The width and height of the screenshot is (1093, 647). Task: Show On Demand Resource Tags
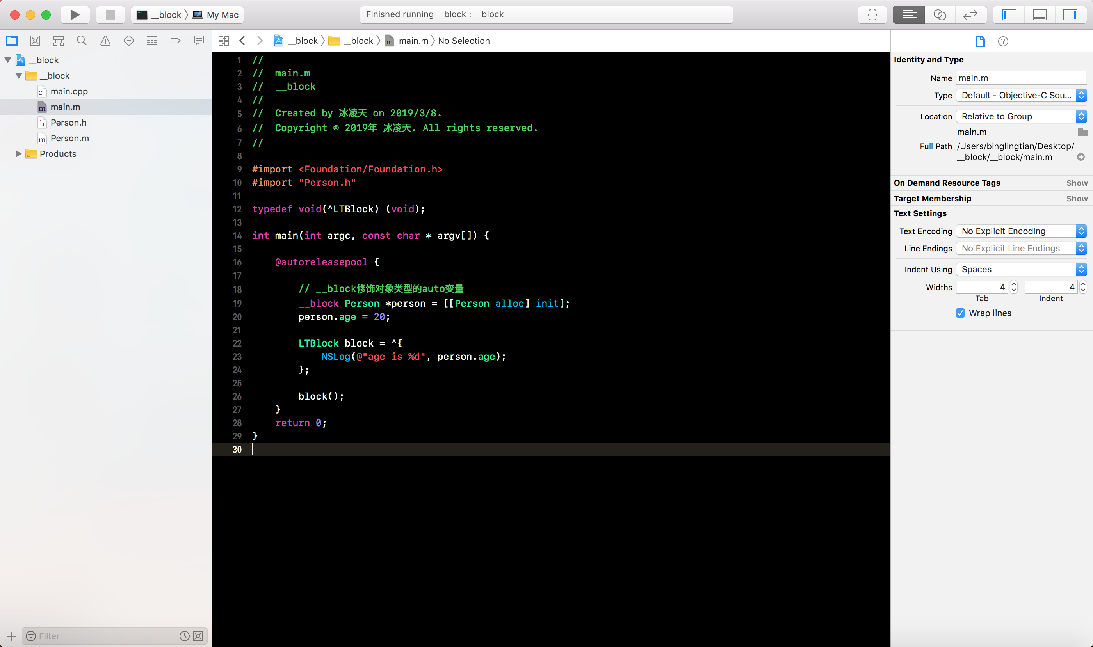1077,183
